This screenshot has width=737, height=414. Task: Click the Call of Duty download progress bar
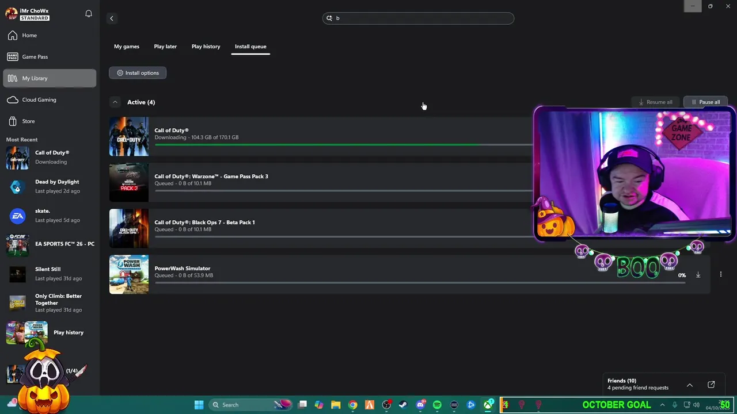click(344, 144)
